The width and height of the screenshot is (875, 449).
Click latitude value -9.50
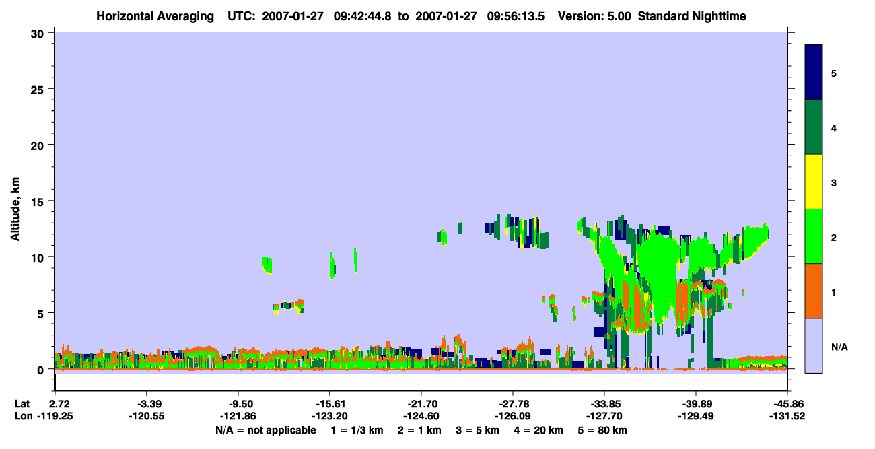[238, 404]
